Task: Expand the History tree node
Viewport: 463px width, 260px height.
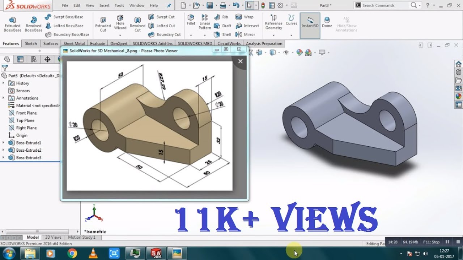Action: (x=3, y=83)
